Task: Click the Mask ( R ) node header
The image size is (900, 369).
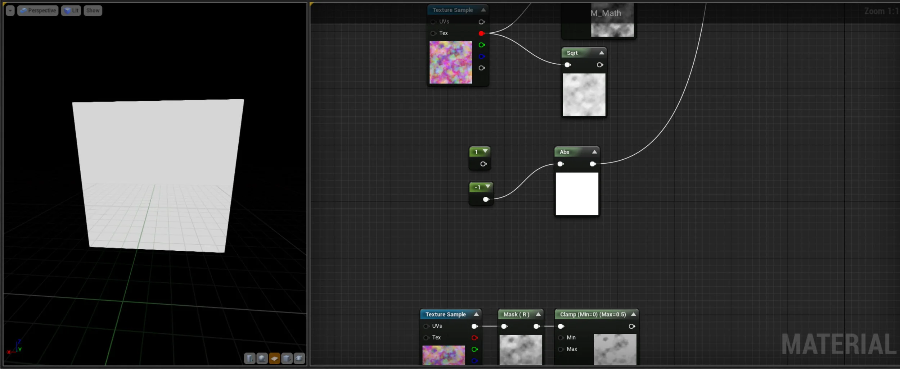Action: (x=517, y=314)
